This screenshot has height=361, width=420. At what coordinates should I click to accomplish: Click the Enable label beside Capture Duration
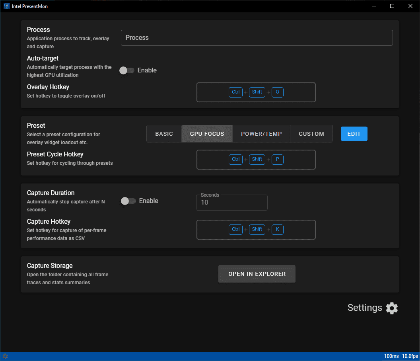(x=149, y=201)
